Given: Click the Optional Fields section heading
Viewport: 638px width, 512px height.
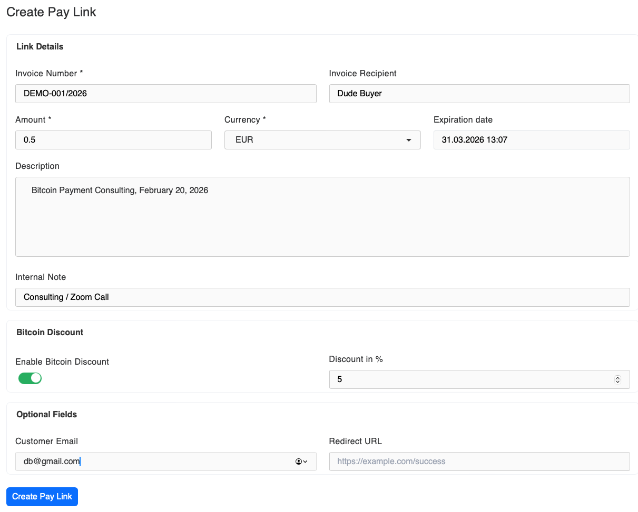Looking at the screenshot, I should 46,414.
